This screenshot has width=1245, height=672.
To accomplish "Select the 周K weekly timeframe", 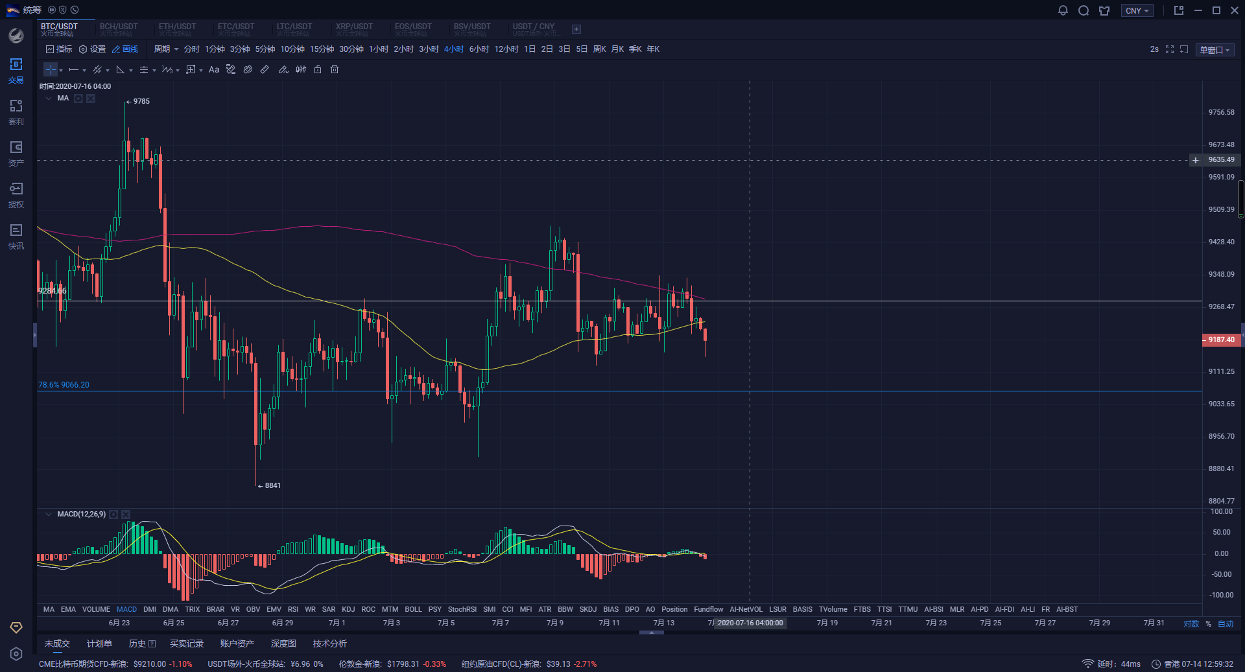I will [x=600, y=49].
